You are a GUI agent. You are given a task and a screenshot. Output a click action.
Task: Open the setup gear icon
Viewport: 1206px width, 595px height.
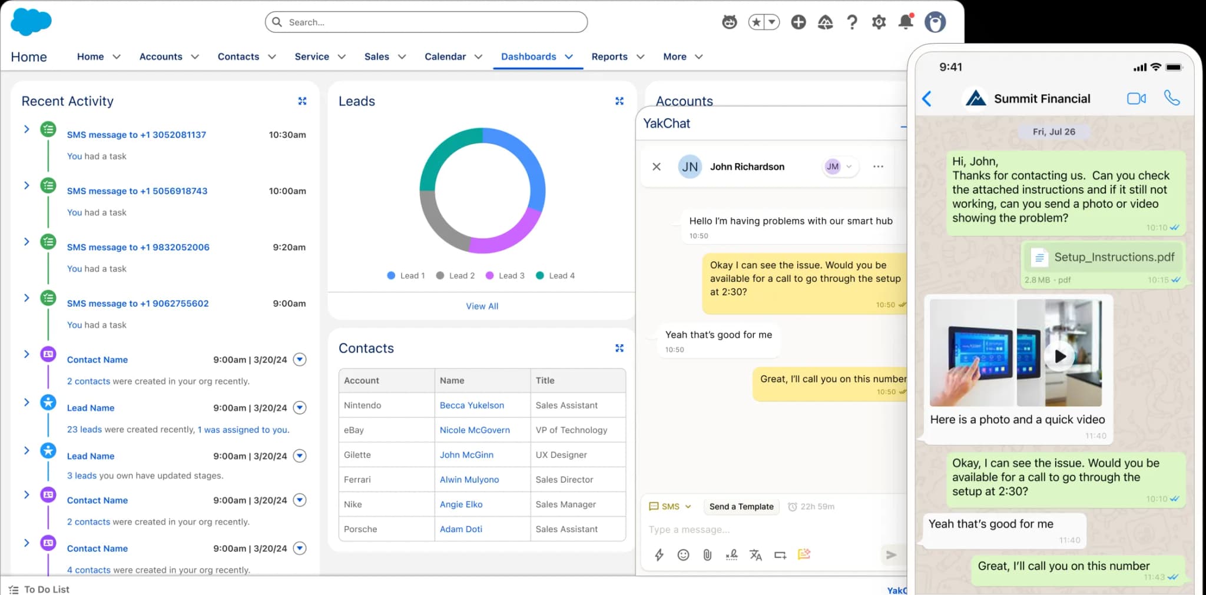[879, 22]
